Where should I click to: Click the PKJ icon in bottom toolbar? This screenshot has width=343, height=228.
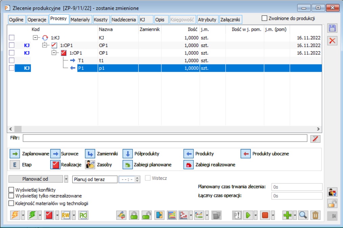[x=83, y=215]
